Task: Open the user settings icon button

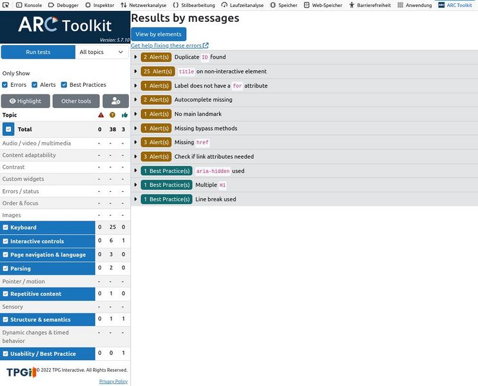Action: (115, 101)
